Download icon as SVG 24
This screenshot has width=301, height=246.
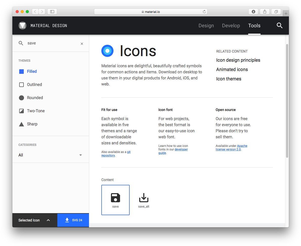tap(73, 220)
